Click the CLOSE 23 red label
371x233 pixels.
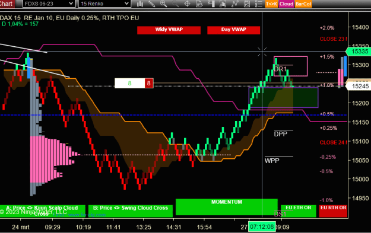tap(333, 39)
